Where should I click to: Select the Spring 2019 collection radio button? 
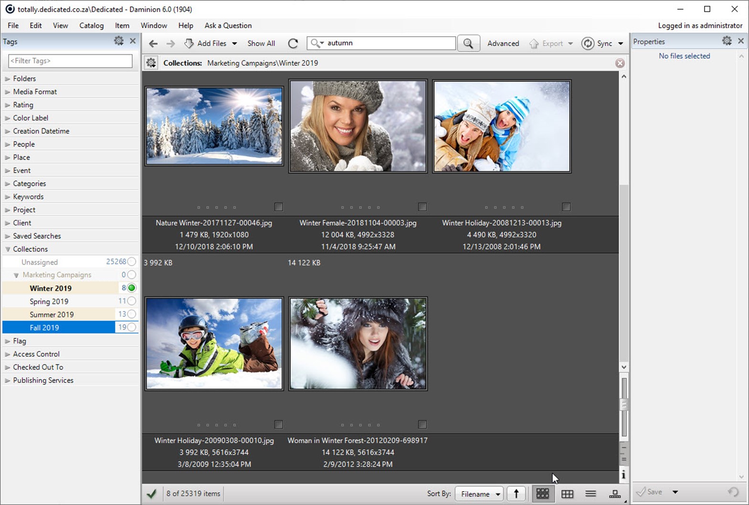tap(132, 301)
